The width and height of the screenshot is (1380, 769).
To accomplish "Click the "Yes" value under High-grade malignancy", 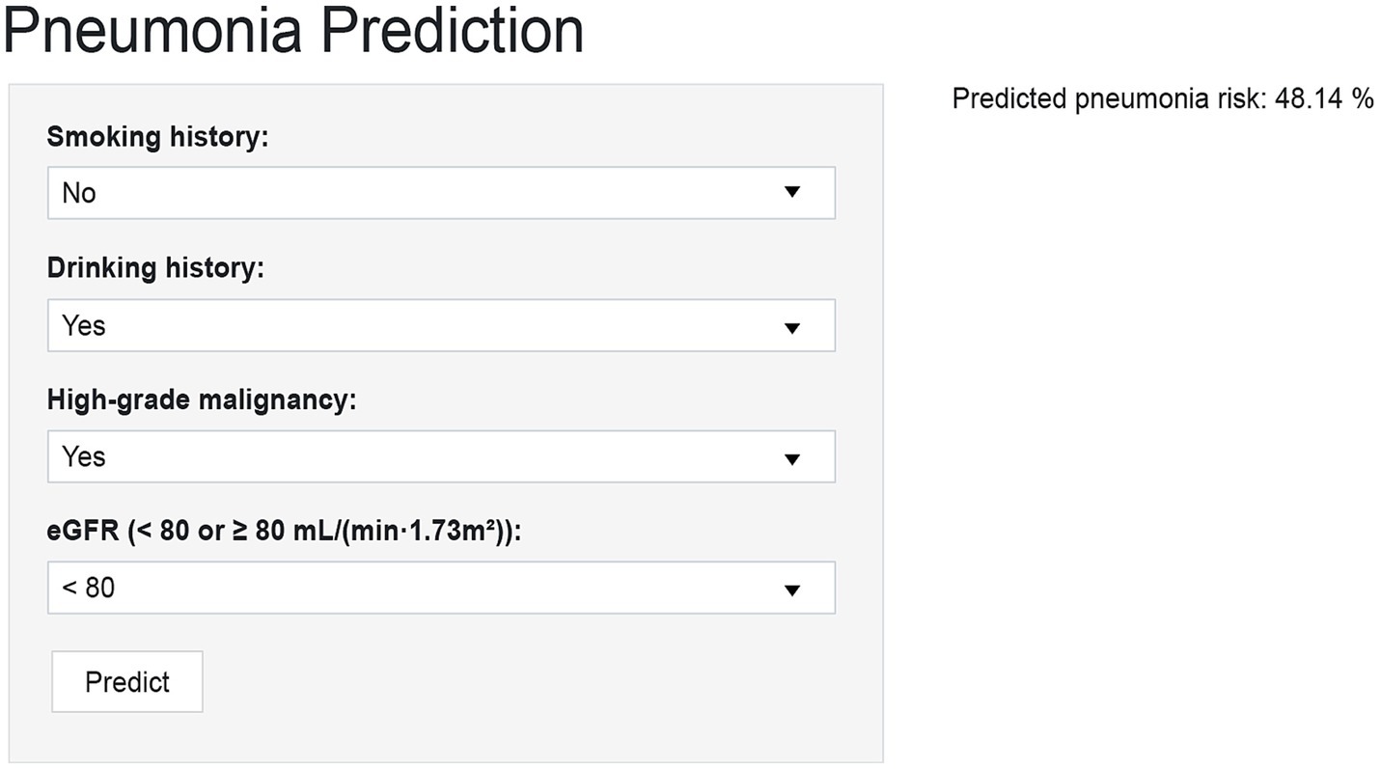I will [x=84, y=457].
